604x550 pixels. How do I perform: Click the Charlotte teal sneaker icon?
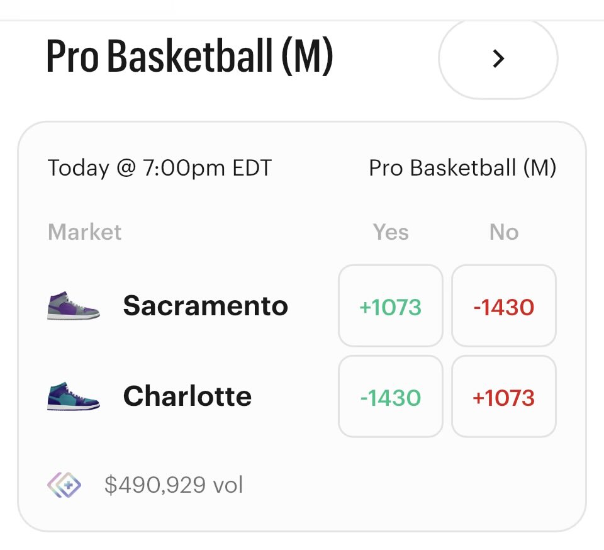(74, 397)
